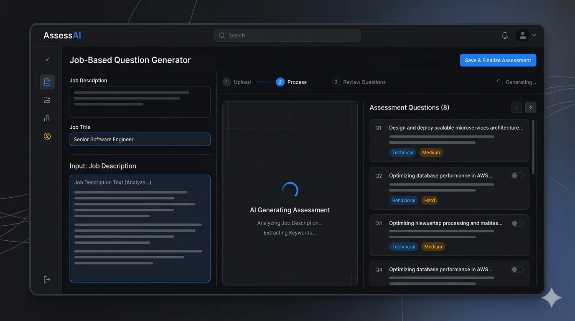This screenshot has width=575, height=321.
Task: Go to previous questions page arrow
Action: coord(516,107)
